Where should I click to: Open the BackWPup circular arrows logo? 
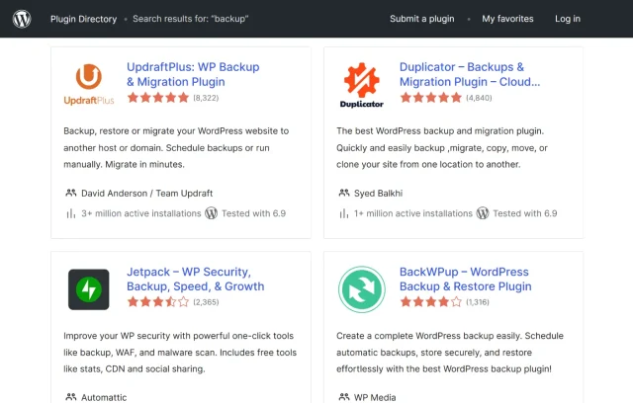tap(362, 289)
